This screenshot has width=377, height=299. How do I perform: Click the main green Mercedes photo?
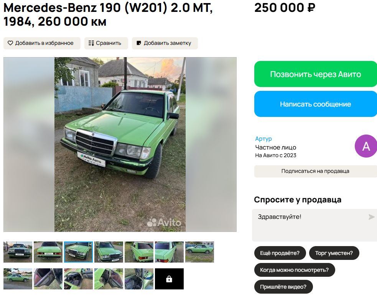[120, 145]
